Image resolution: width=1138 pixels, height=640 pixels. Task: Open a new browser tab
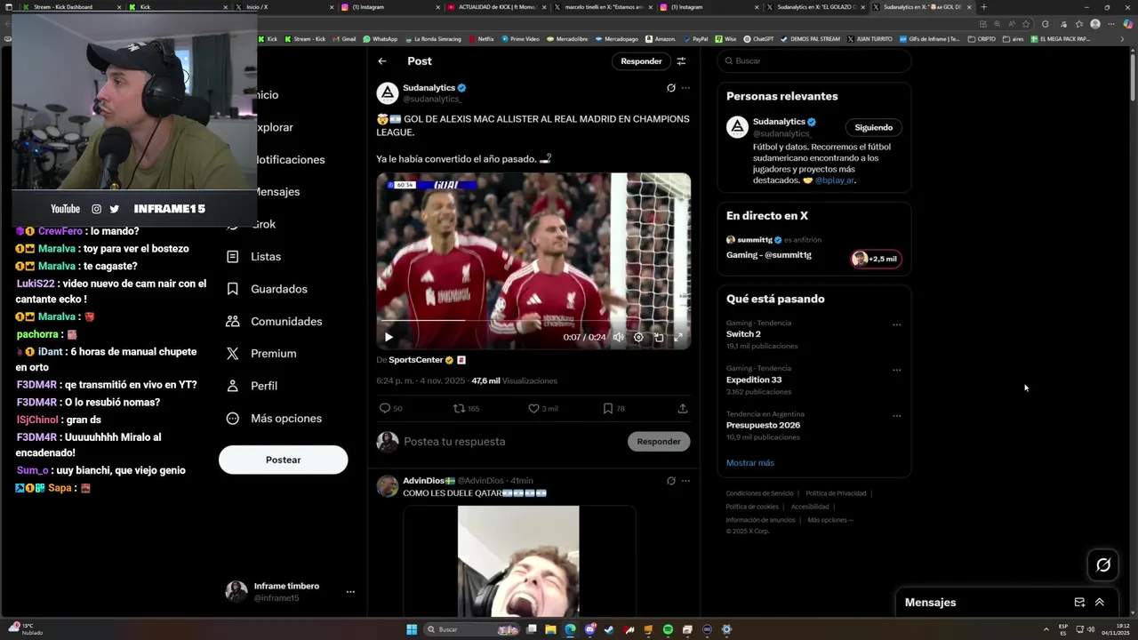983,7
